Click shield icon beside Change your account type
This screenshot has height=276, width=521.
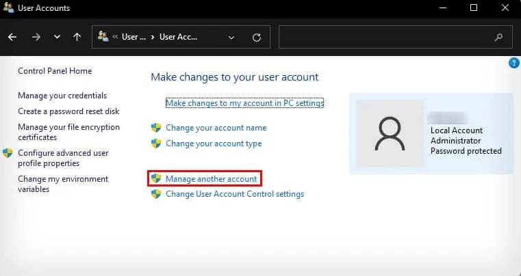[156, 143]
